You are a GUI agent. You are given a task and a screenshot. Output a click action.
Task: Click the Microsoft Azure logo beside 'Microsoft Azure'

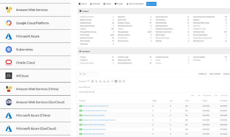(x=9, y=36)
